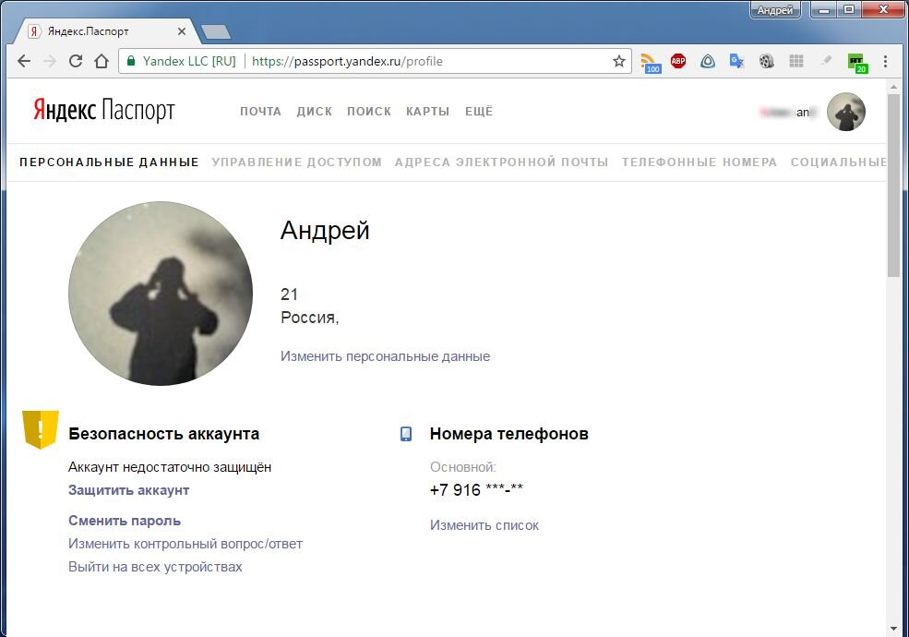This screenshot has height=637, width=909.
Task: Click the Номера телефонов heading
Action: coord(509,434)
